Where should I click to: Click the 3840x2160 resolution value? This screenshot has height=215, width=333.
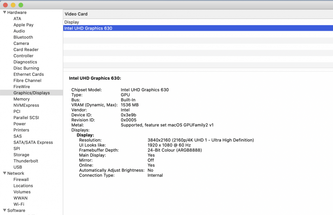click(201, 140)
